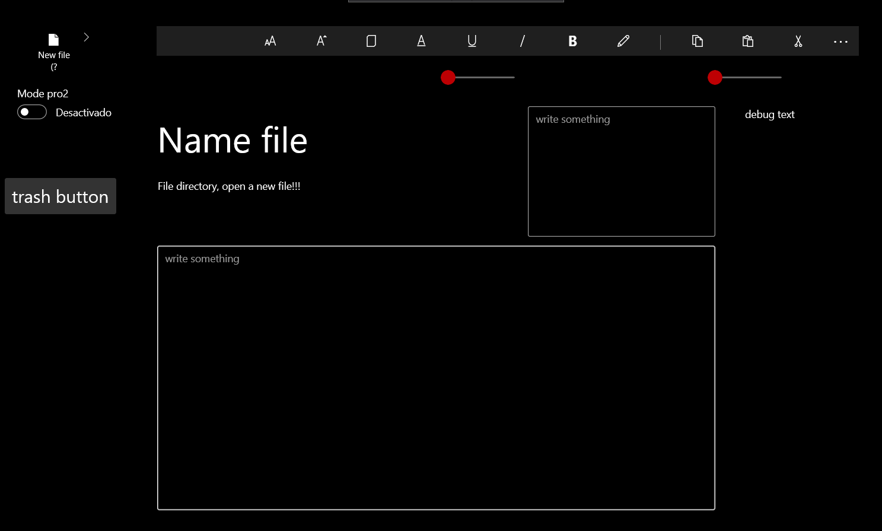Click the increase font size icon

321,41
